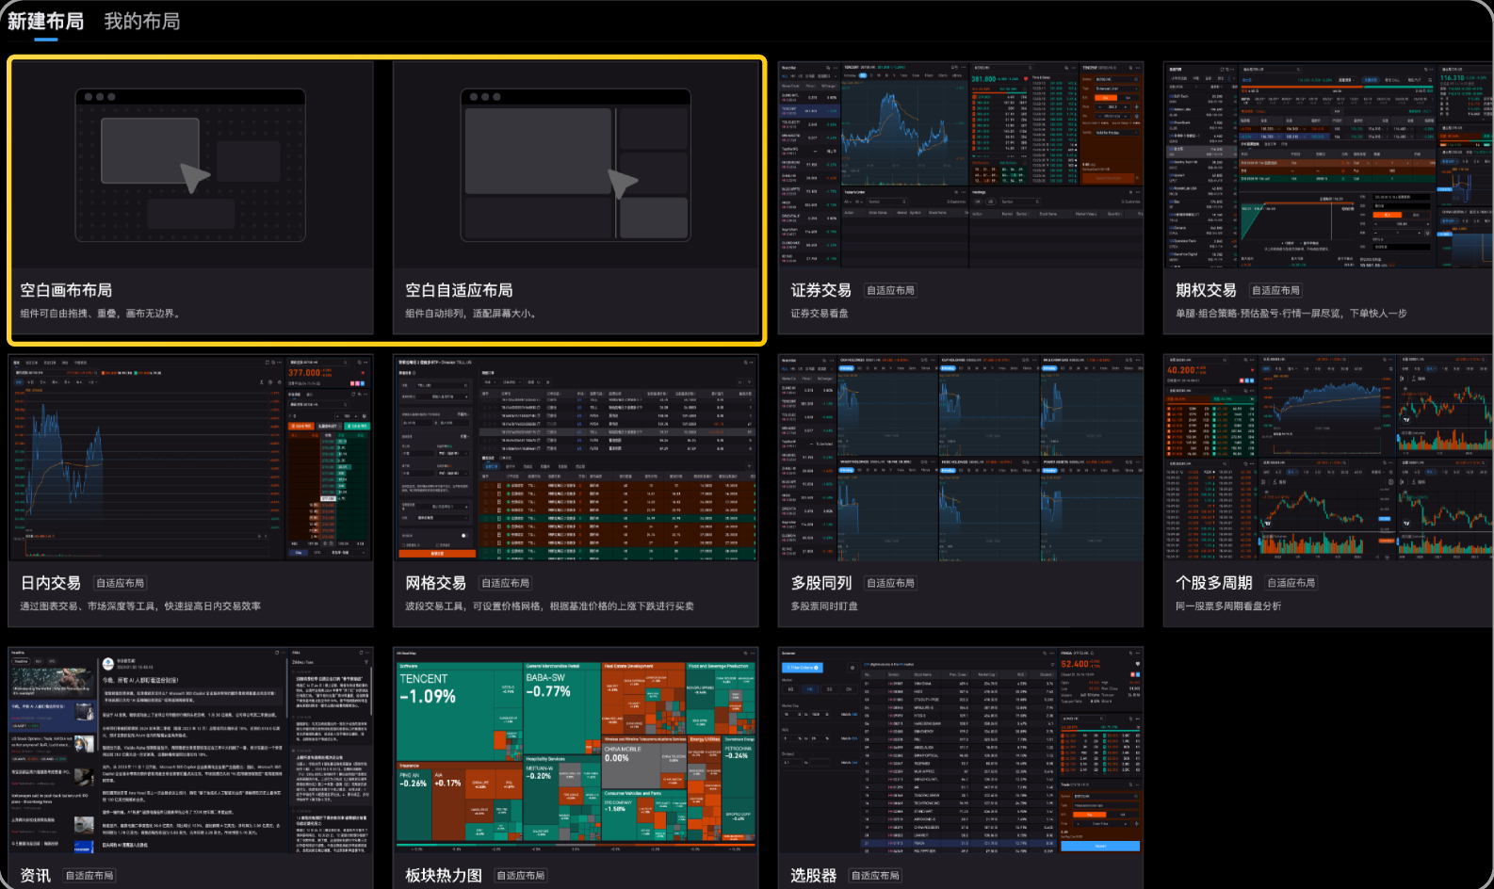Click the 空白自适应布局 title text

pyautogui.click(x=459, y=290)
